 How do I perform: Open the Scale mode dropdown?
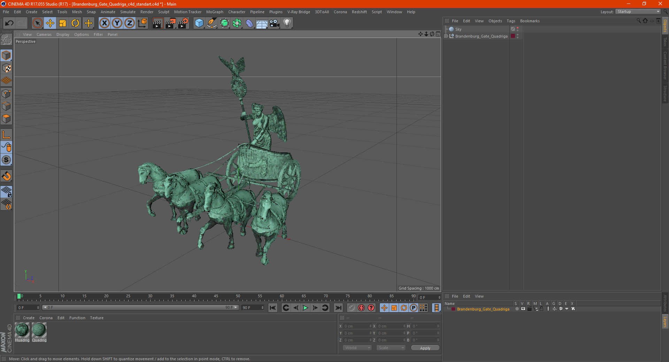pyautogui.click(x=391, y=348)
